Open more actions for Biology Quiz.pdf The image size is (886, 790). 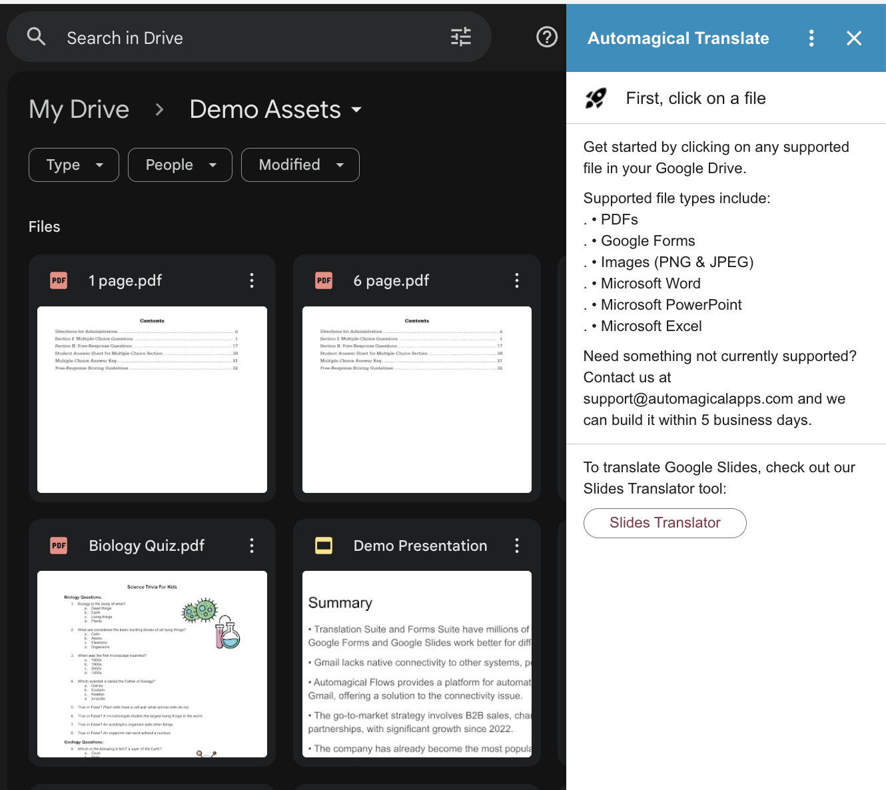tap(252, 546)
